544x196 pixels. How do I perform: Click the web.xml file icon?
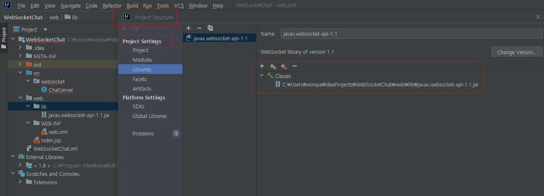(x=44, y=132)
